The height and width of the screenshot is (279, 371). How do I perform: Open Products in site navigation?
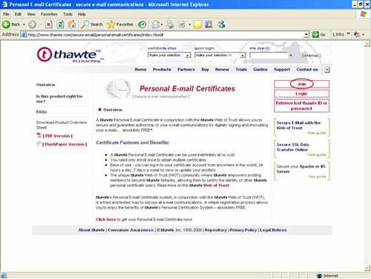162,70
